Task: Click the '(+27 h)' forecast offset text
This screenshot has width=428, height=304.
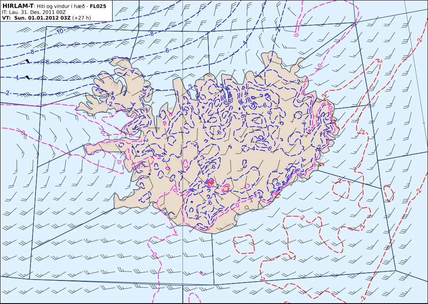Action: click(x=82, y=18)
